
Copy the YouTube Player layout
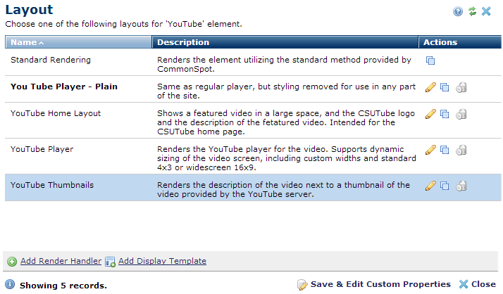[445, 150]
